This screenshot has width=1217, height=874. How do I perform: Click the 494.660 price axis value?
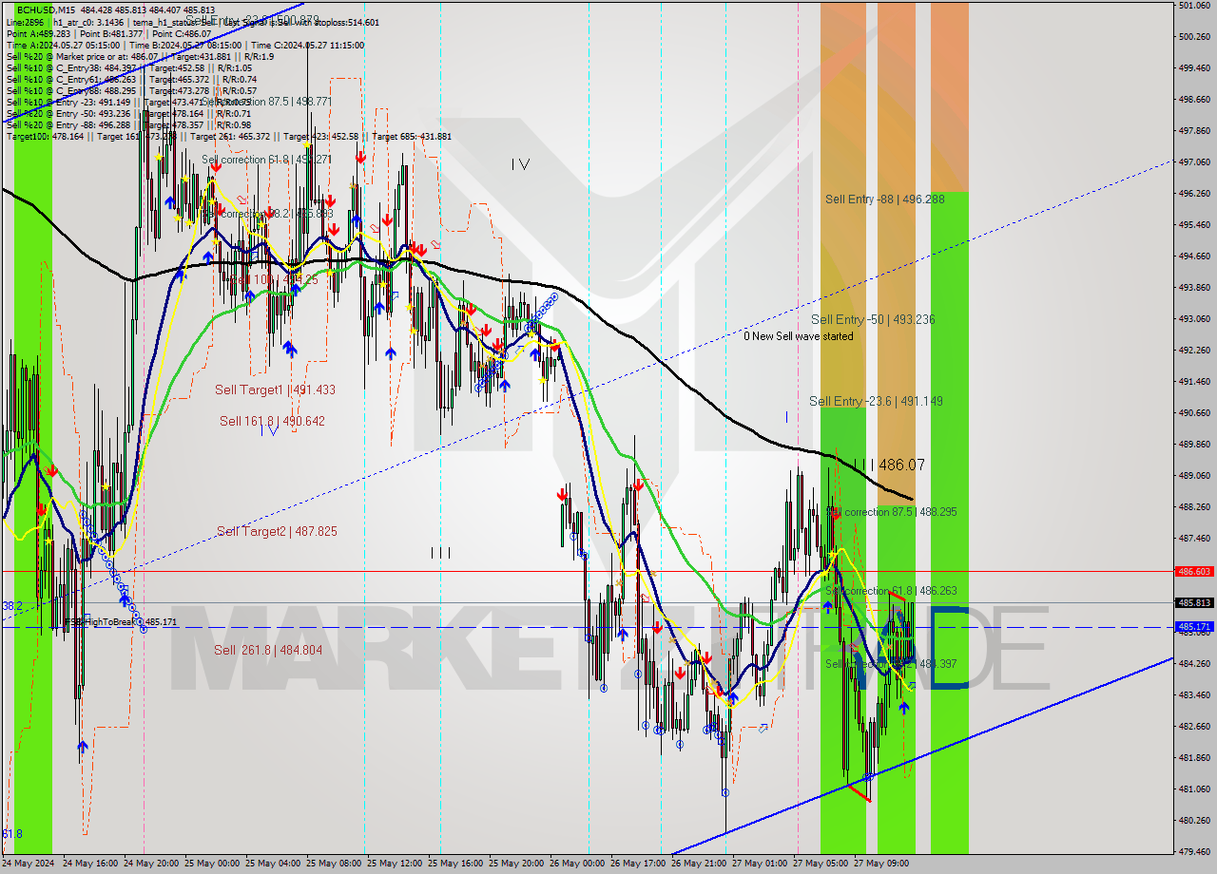(x=1194, y=256)
